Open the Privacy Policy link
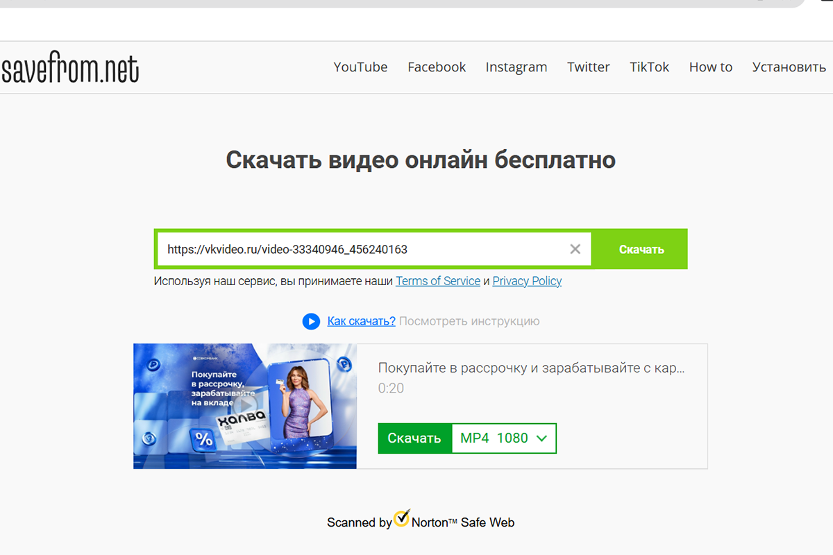The width and height of the screenshot is (833, 555). pyautogui.click(x=527, y=281)
